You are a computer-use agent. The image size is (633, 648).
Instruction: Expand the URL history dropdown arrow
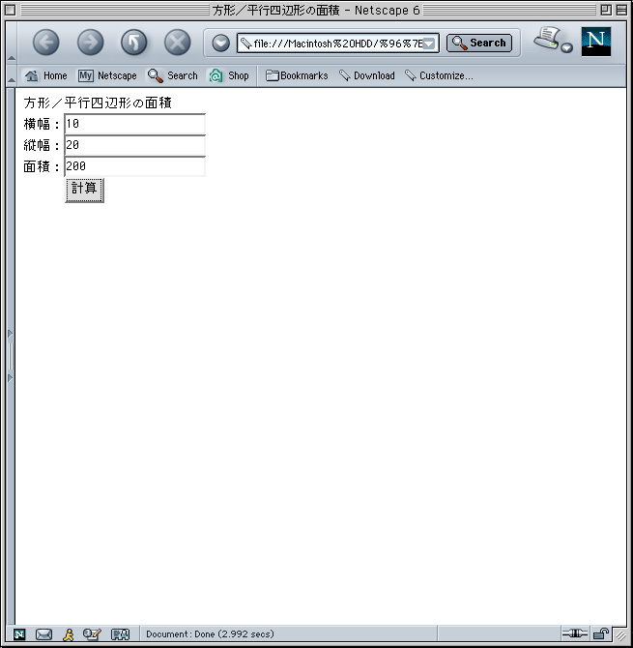pyautogui.click(x=429, y=44)
